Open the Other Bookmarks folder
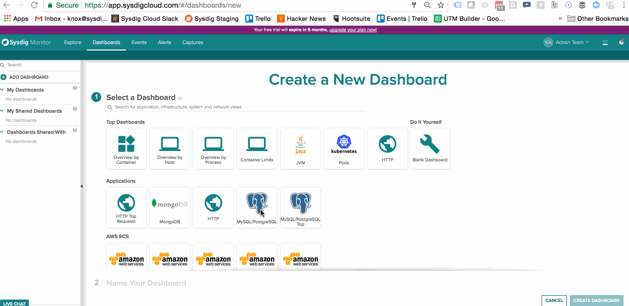This screenshot has width=629, height=306. click(598, 18)
